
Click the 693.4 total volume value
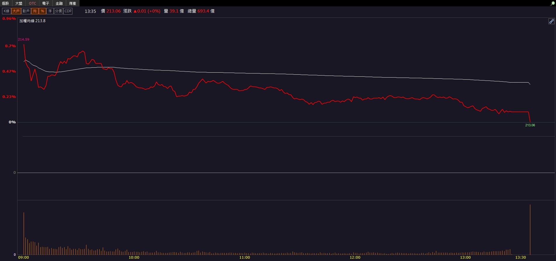point(203,11)
